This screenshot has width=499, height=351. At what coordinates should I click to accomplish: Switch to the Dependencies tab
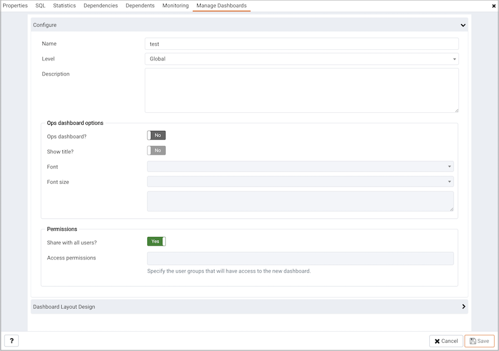point(100,6)
